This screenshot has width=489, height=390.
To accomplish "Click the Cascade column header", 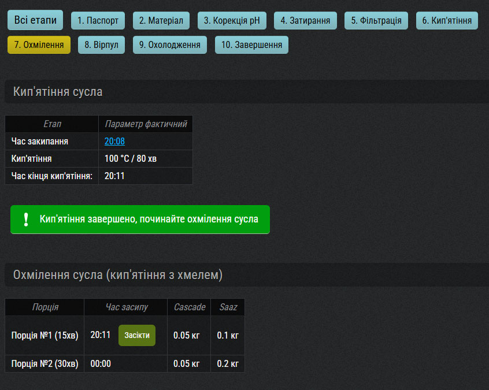I will coord(189,307).
